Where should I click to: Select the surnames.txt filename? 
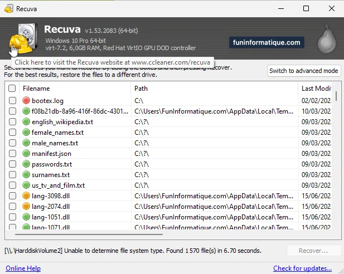(51, 175)
